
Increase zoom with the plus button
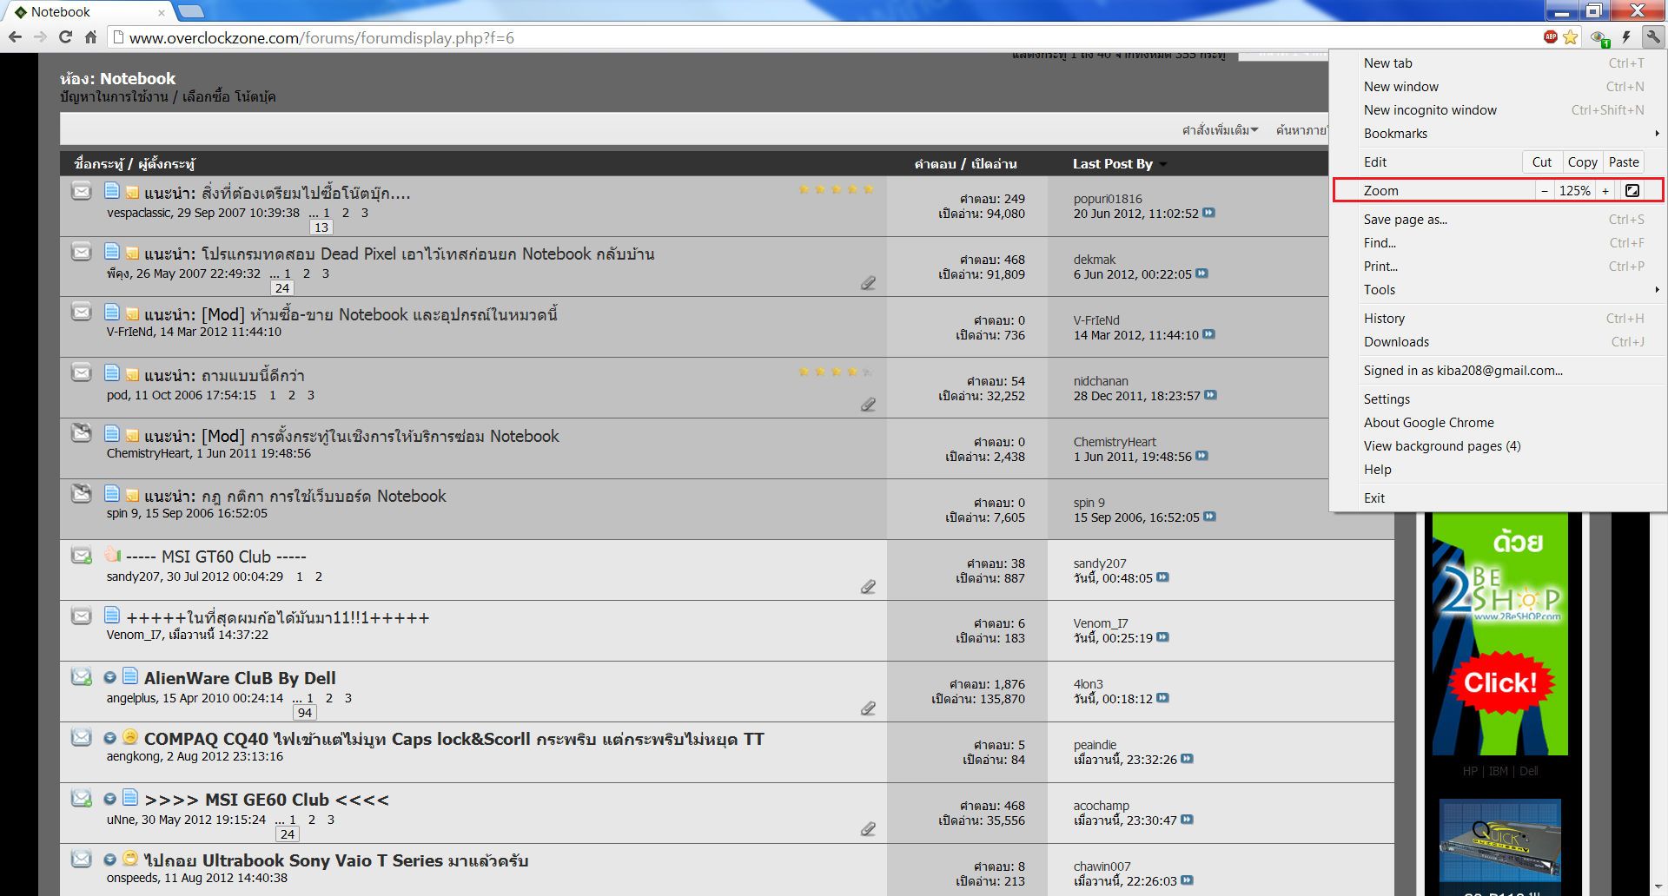(x=1605, y=190)
